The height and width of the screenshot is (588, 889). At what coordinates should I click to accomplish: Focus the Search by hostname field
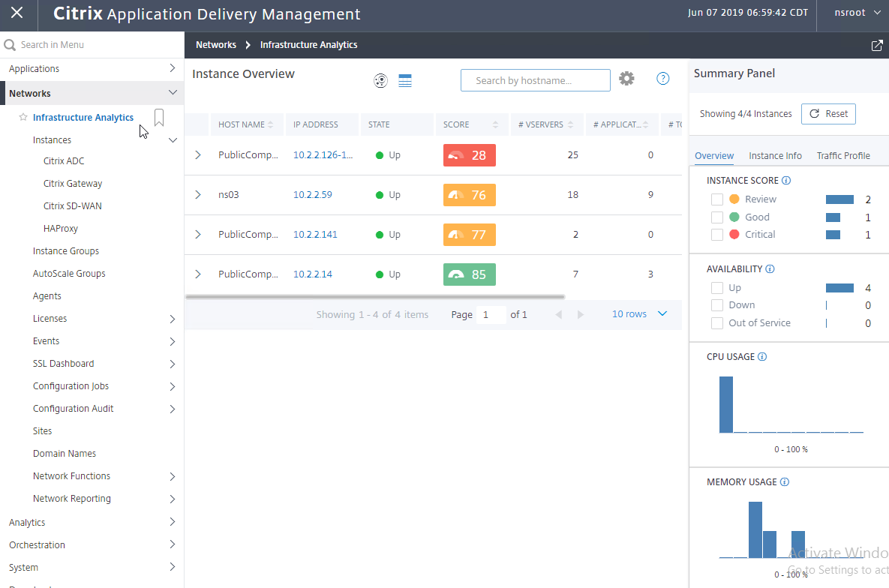pyautogui.click(x=535, y=80)
